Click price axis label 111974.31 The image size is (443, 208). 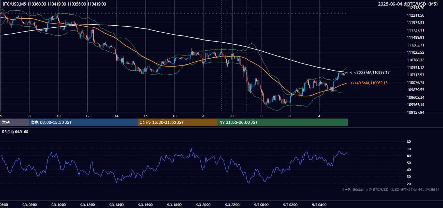[416, 23]
